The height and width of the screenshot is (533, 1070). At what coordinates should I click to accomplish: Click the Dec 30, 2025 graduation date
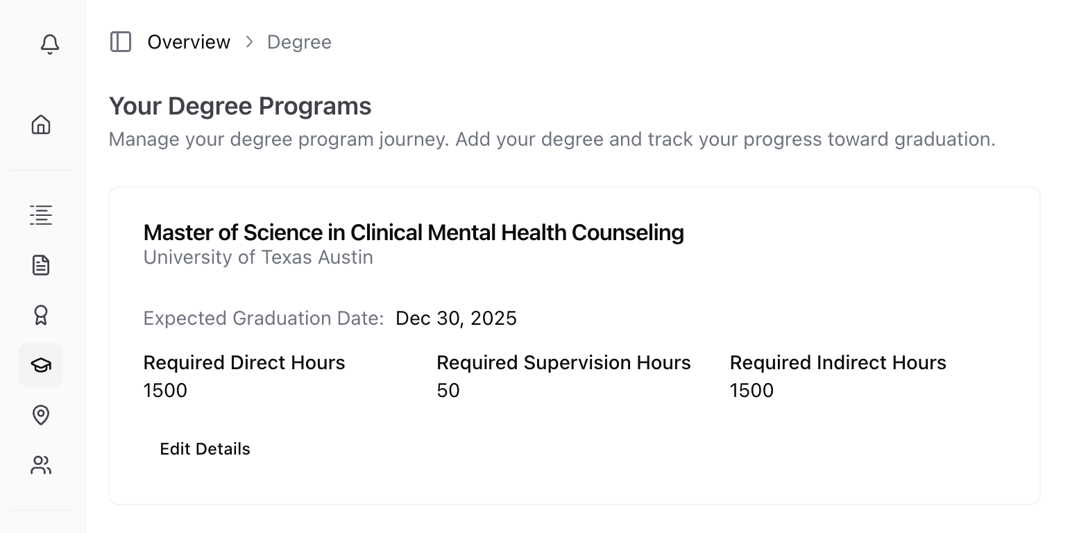pos(456,319)
